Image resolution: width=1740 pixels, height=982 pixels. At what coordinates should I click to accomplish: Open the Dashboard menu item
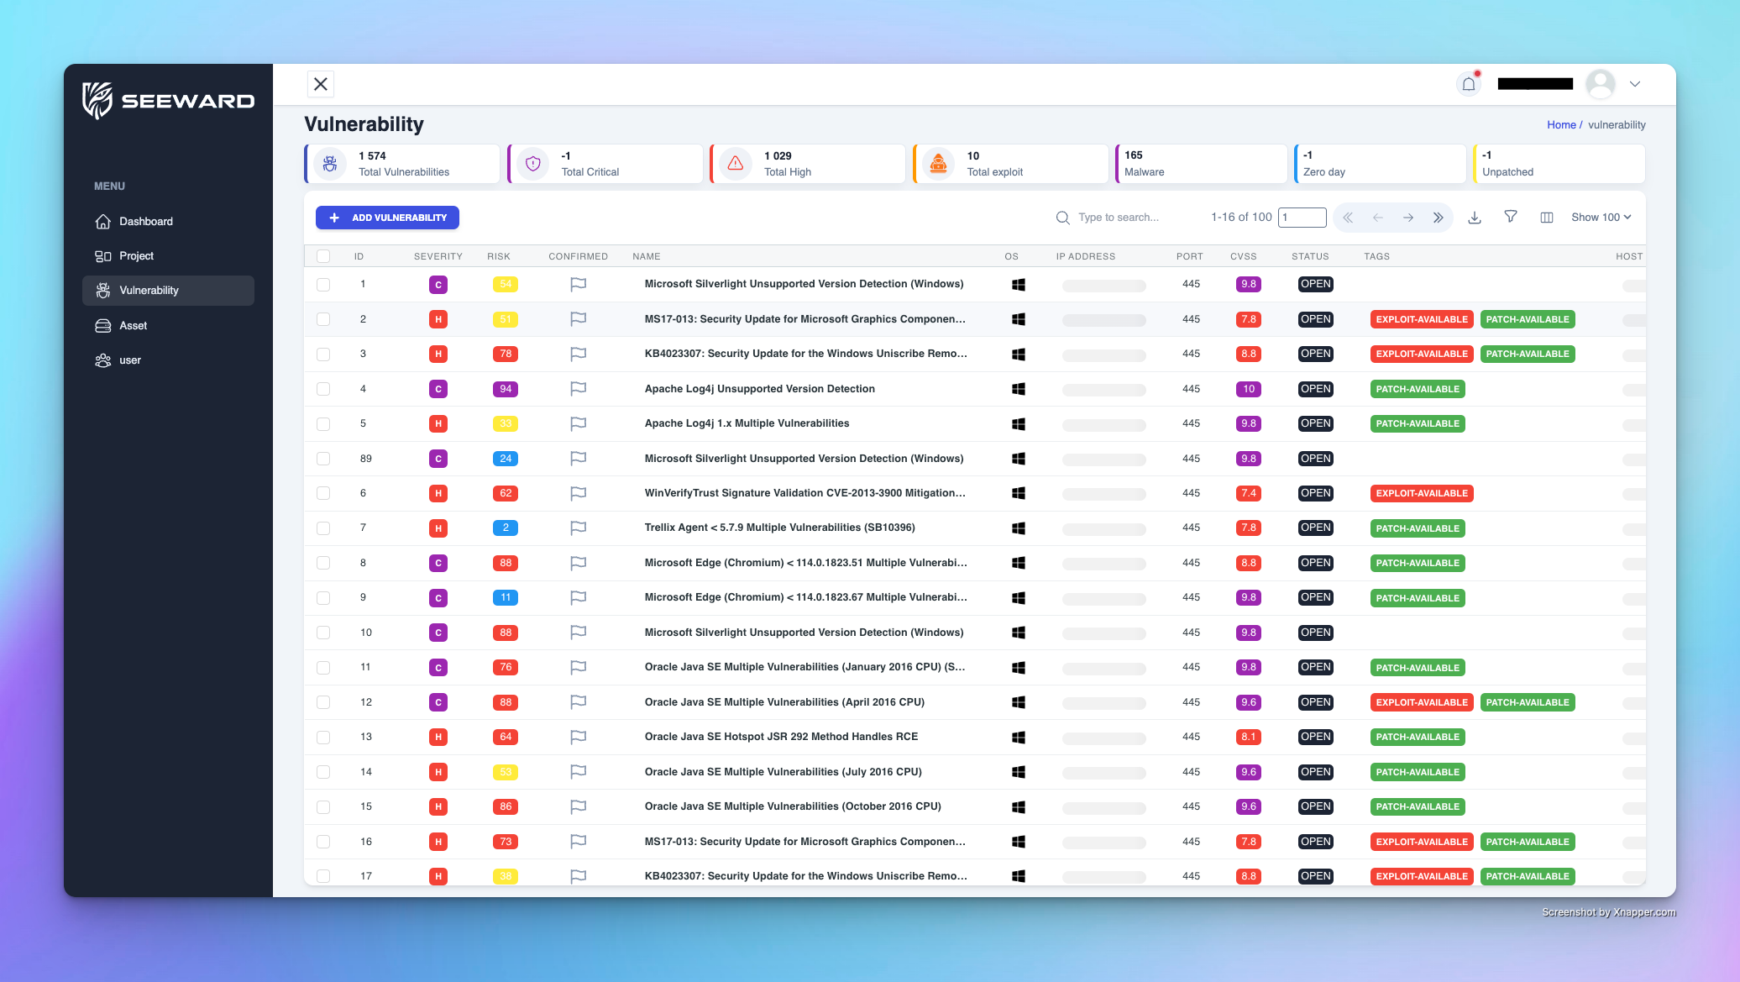(x=146, y=222)
